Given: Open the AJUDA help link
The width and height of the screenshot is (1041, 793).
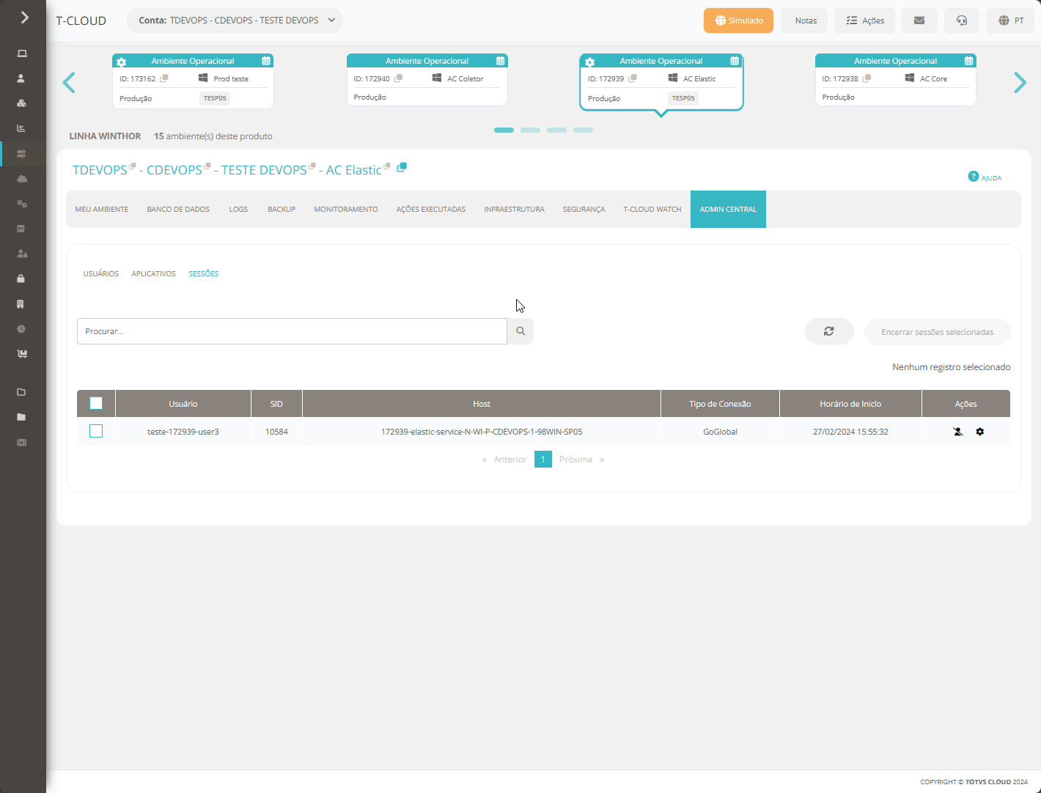Looking at the screenshot, I should pyautogui.click(x=985, y=177).
